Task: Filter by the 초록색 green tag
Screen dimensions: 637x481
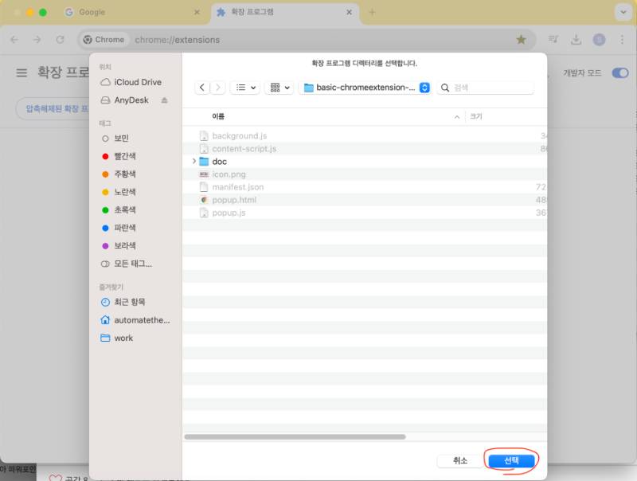Action: (x=124, y=210)
